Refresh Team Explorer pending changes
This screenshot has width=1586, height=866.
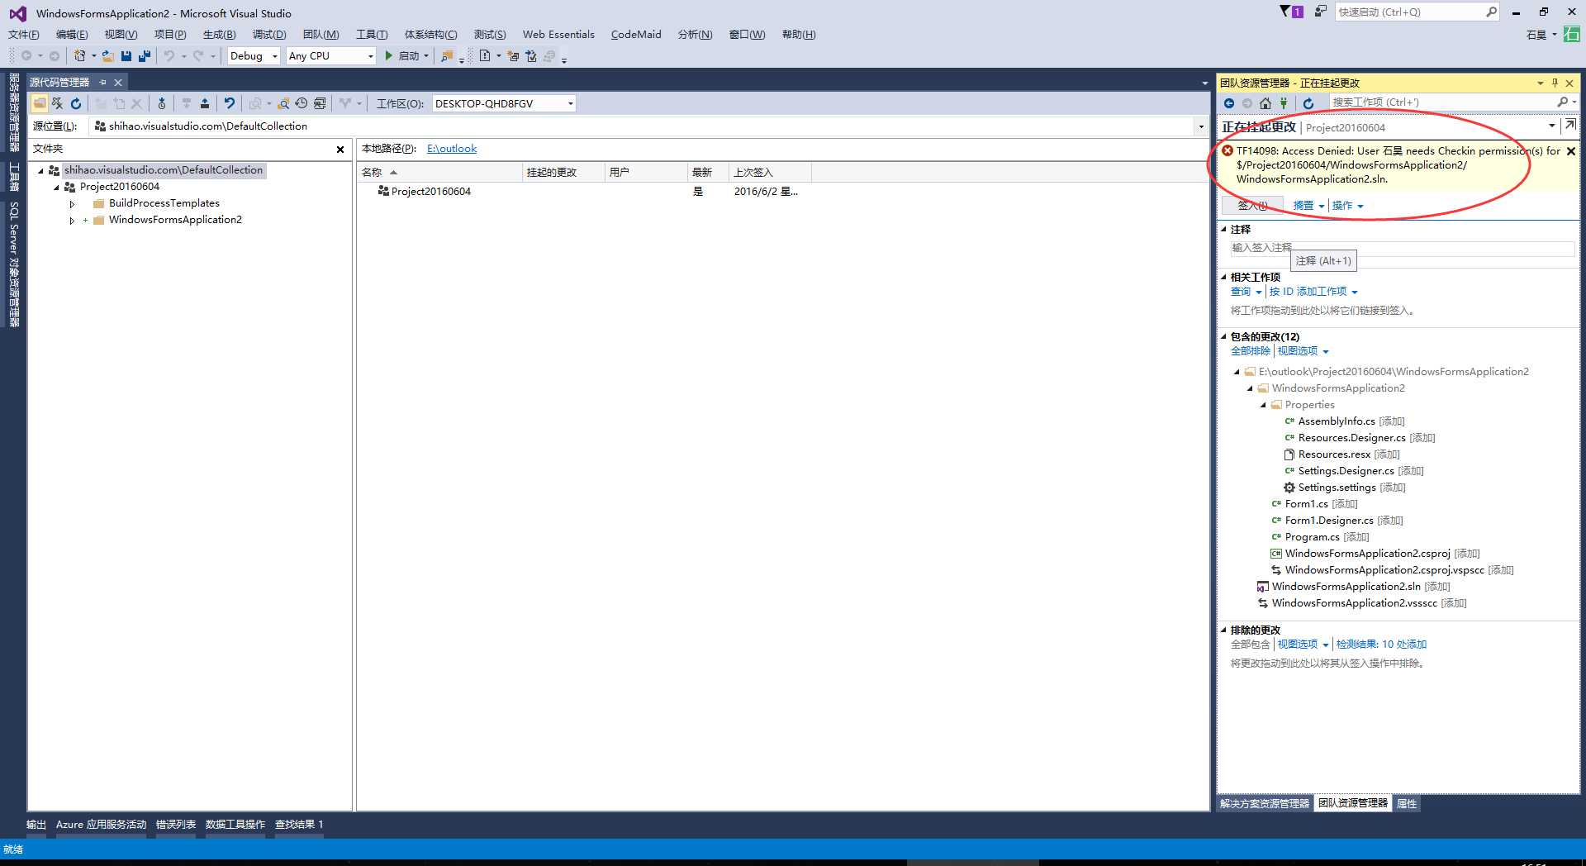[1308, 102]
